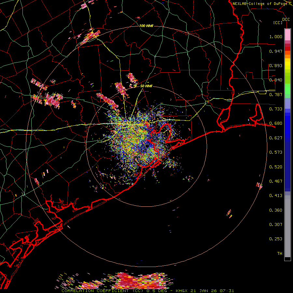The height and width of the screenshot is (293, 293).
Task: Select the 0.893 scale value
Action: tap(276, 65)
